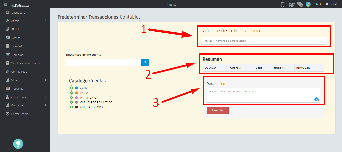The image size is (342, 152).
Task: Expand the Cobranzas submenu chevron
Action: (x=46, y=105)
